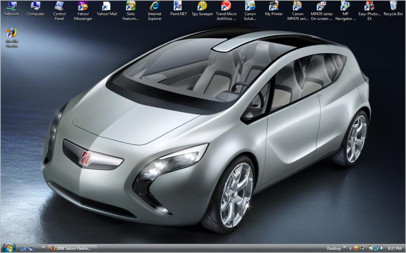Open the Windows Start menu orb
This screenshot has height=253, width=406.
(x=8, y=248)
